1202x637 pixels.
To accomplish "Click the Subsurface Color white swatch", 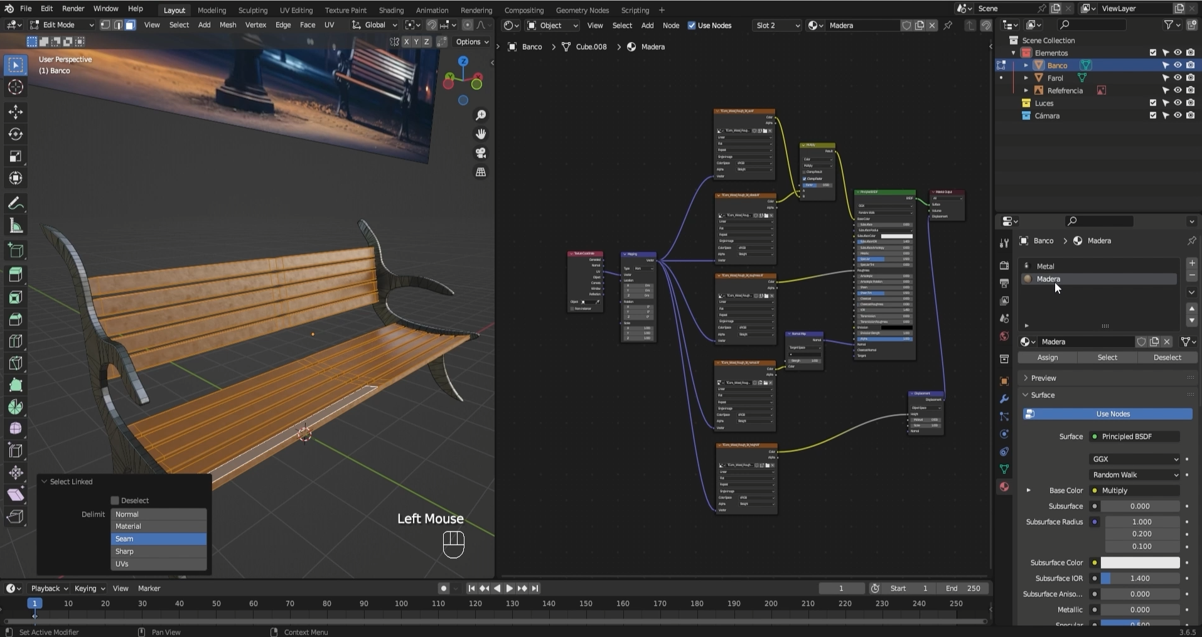I will (x=1140, y=562).
